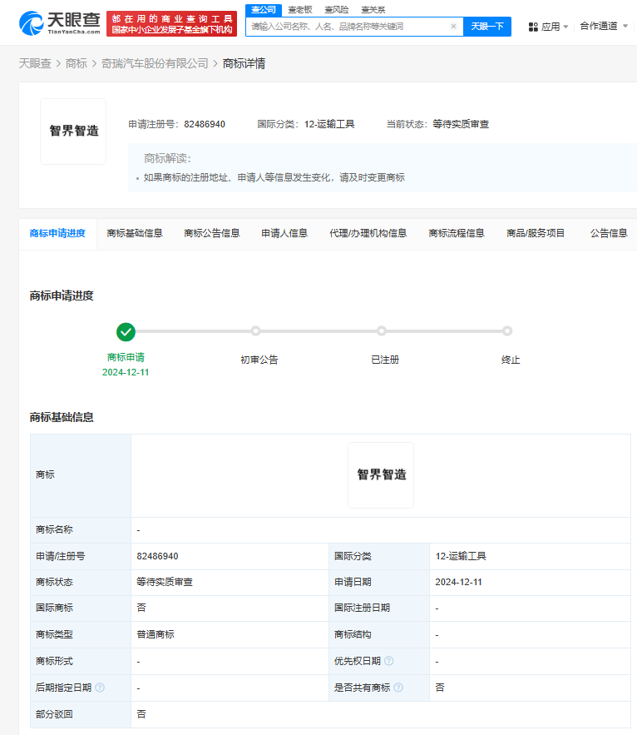Click the 普通商标 table cell
Image resolution: width=637 pixels, height=735 pixels.
coord(230,634)
